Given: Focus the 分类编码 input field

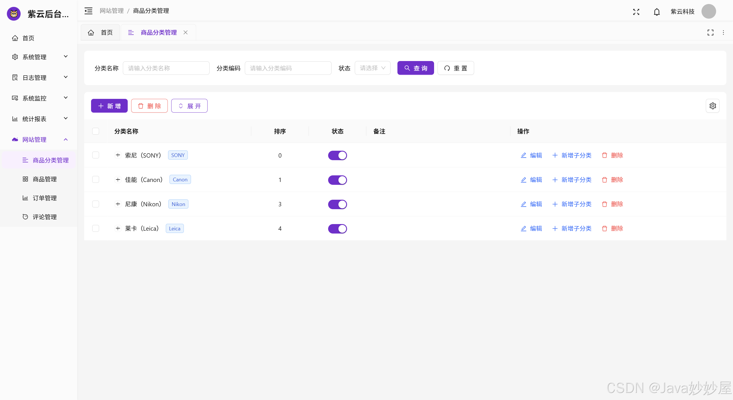Looking at the screenshot, I should pyautogui.click(x=288, y=68).
